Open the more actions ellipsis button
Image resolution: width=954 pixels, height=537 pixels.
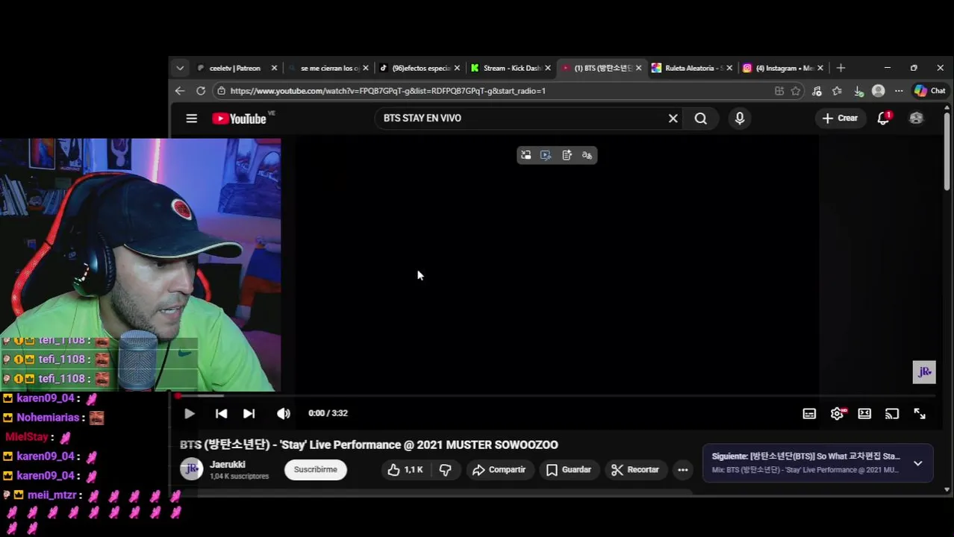coord(682,469)
